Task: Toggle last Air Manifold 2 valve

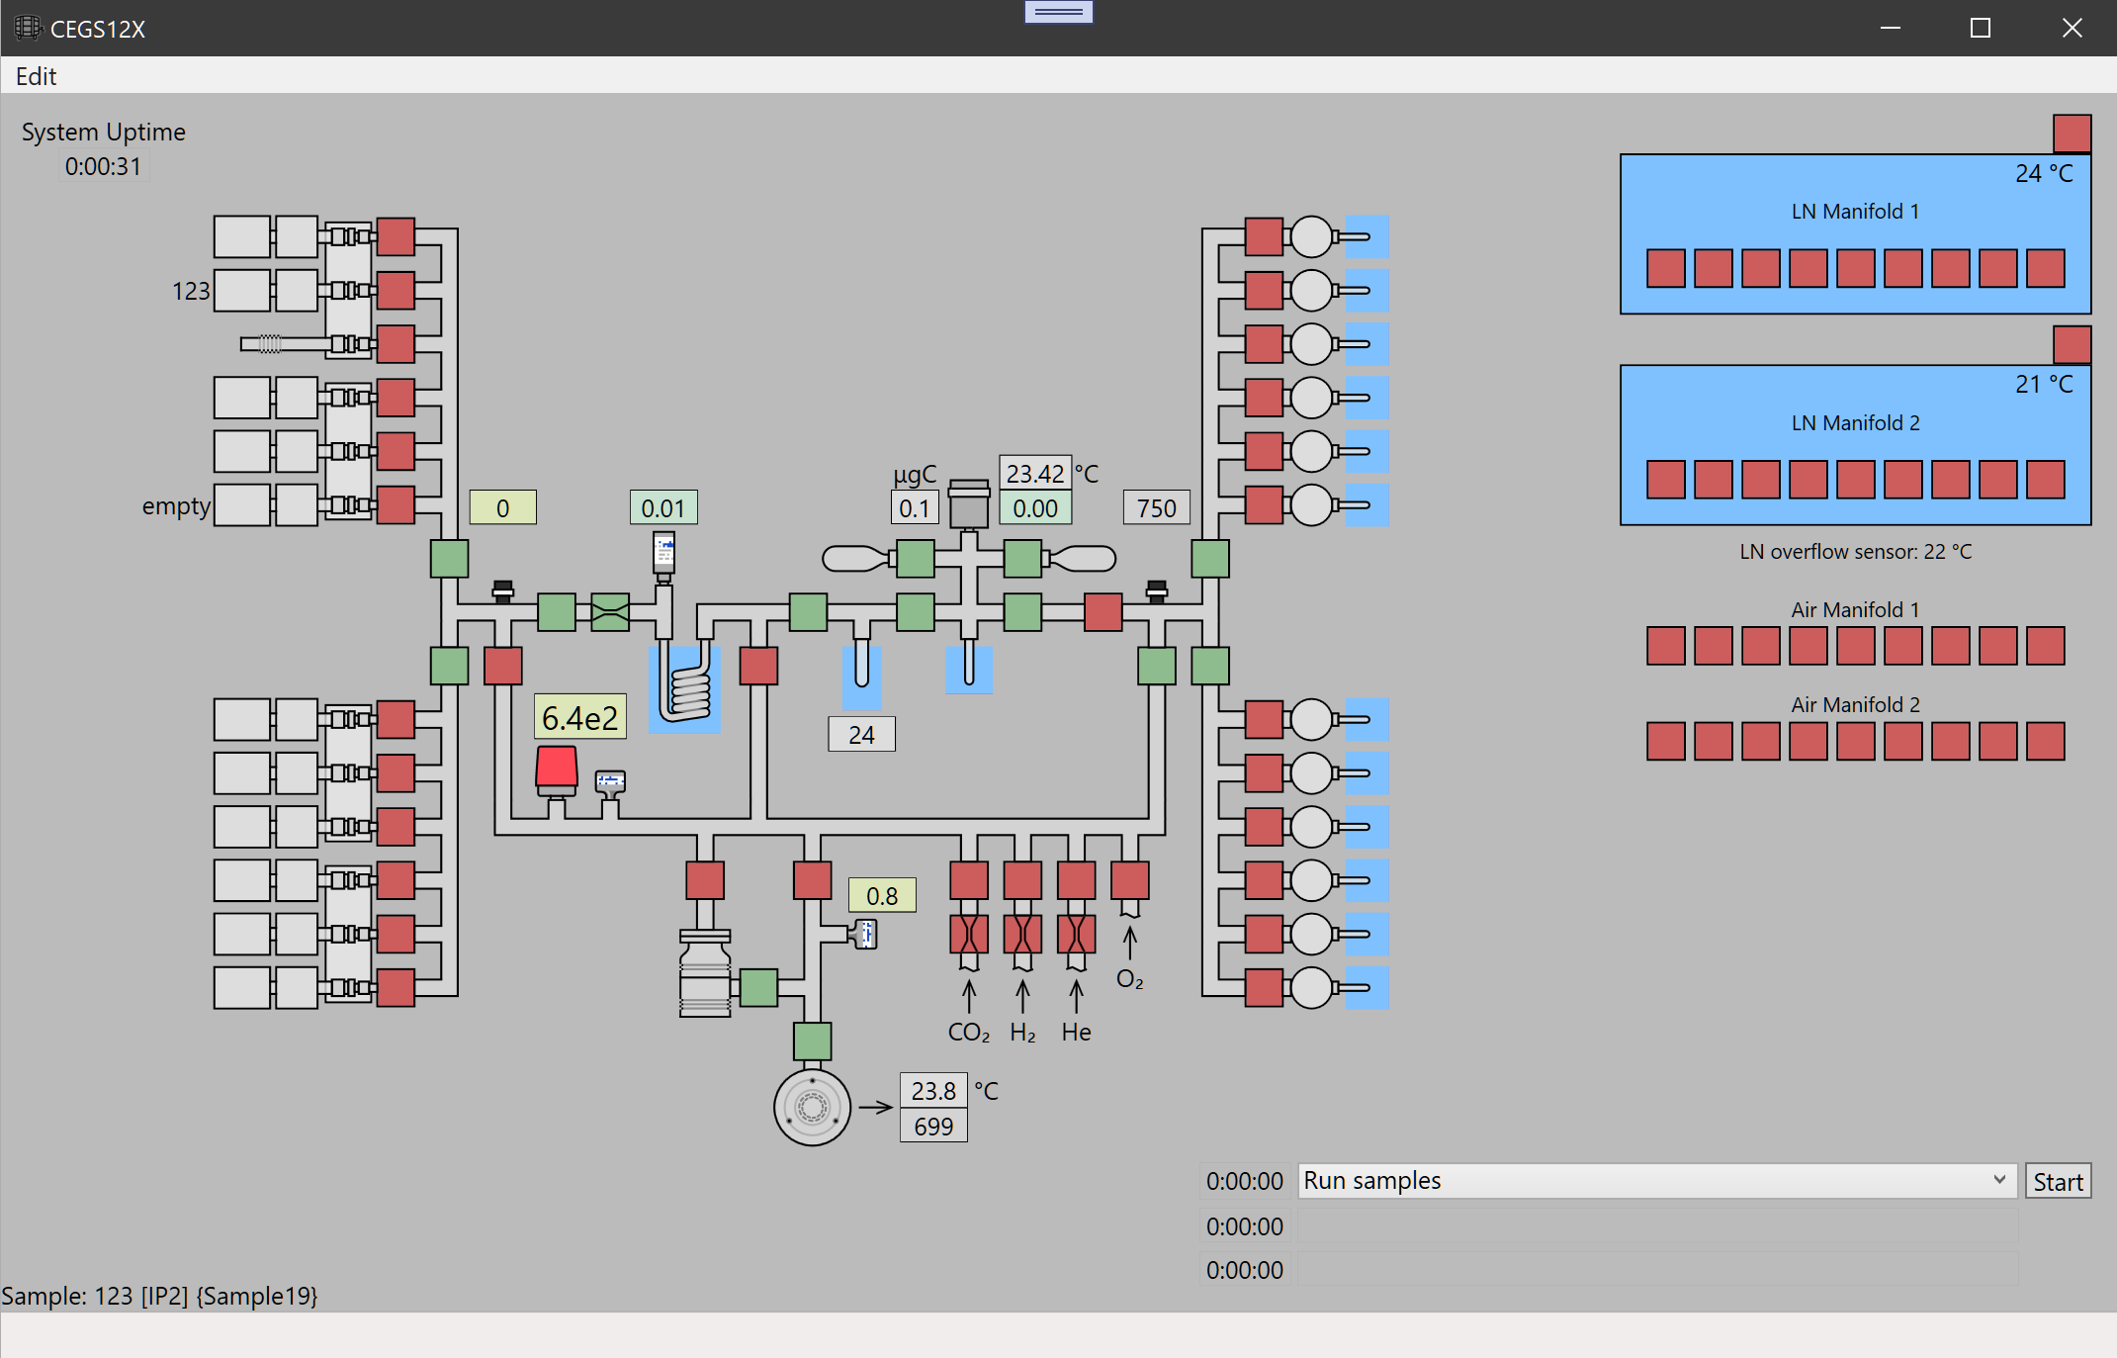Action: [2045, 741]
